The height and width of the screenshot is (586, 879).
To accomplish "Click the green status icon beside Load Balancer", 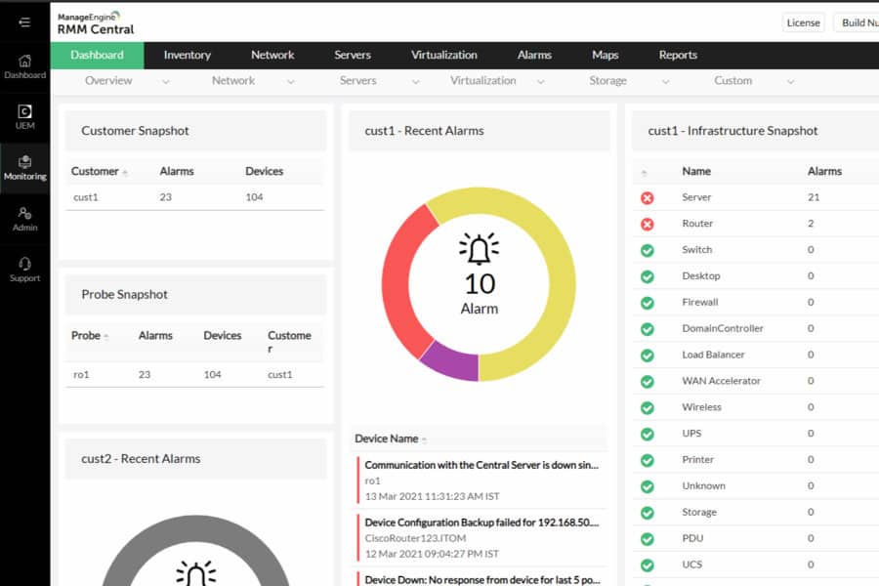I will 647,356.
